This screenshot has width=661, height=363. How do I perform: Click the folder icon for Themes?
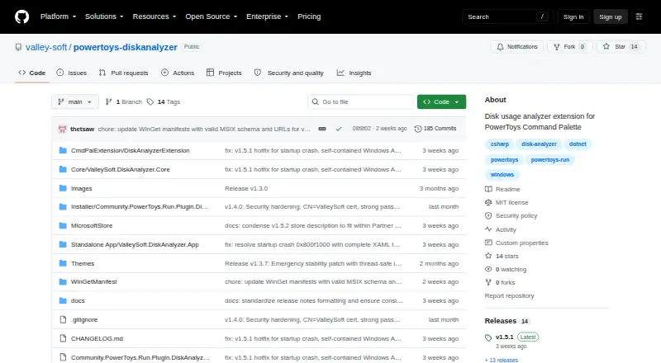(x=63, y=263)
